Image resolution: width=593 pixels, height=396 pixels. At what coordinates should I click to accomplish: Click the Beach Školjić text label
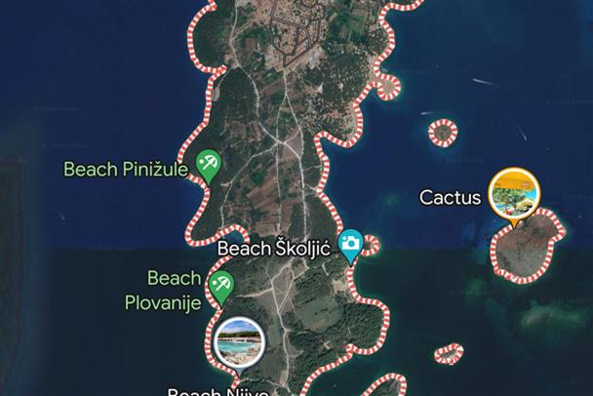(274, 249)
